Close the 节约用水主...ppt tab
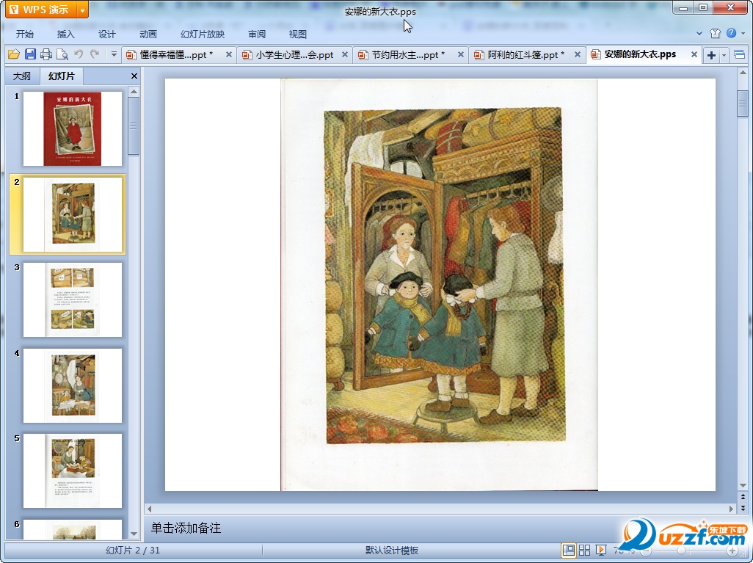Viewport: 753px width, 563px height. 460,55
